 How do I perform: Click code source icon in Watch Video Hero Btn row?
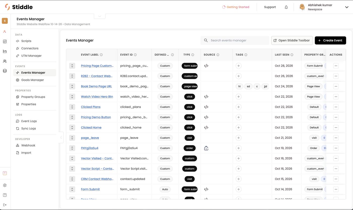[206, 97]
